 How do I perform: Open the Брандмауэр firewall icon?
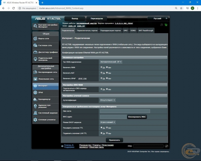[x=36, y=99]
